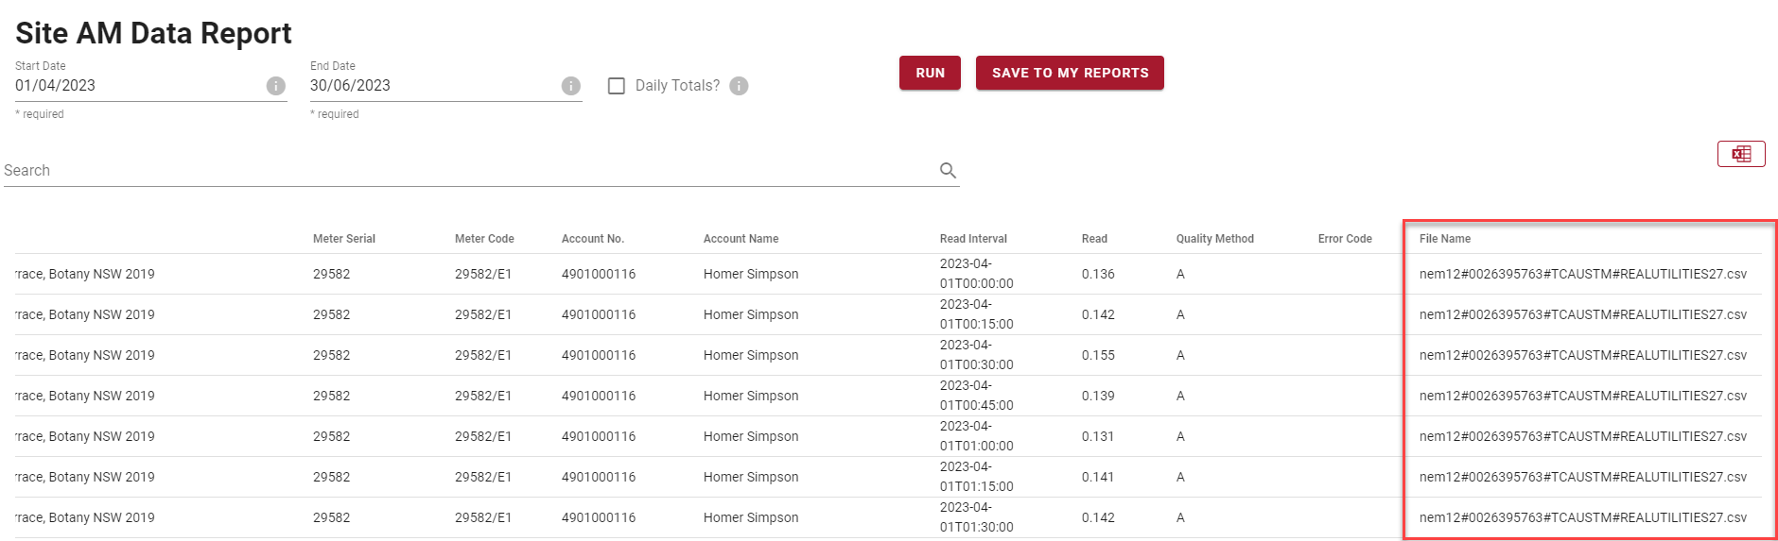Click the Daily Totals? label
Screen dimensions: 1778x541
point(677,86)
